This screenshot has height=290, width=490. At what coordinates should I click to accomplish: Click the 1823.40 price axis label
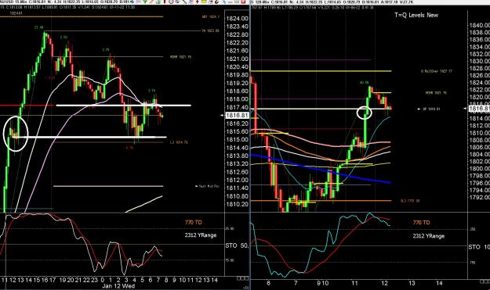click(x=238, y=27)
